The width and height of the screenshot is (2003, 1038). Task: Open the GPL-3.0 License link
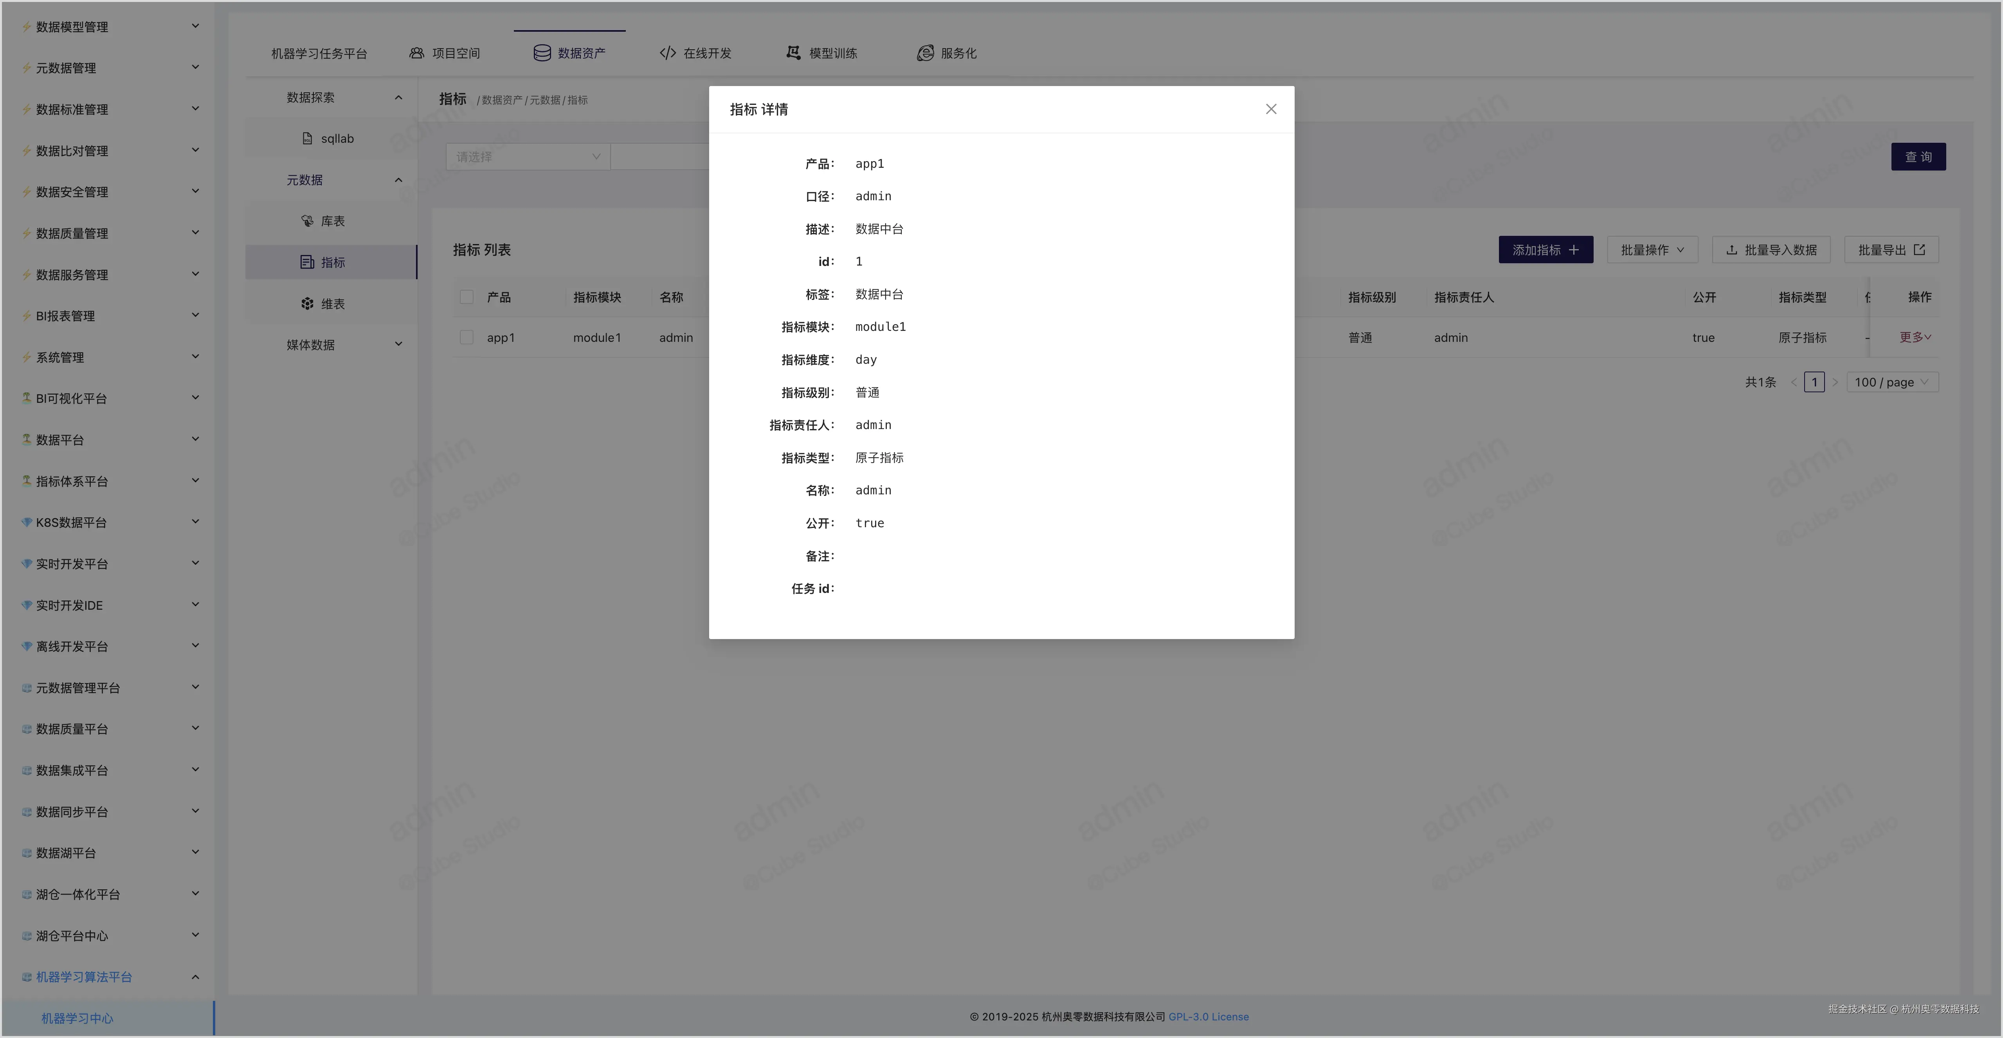[1208, 1016]
